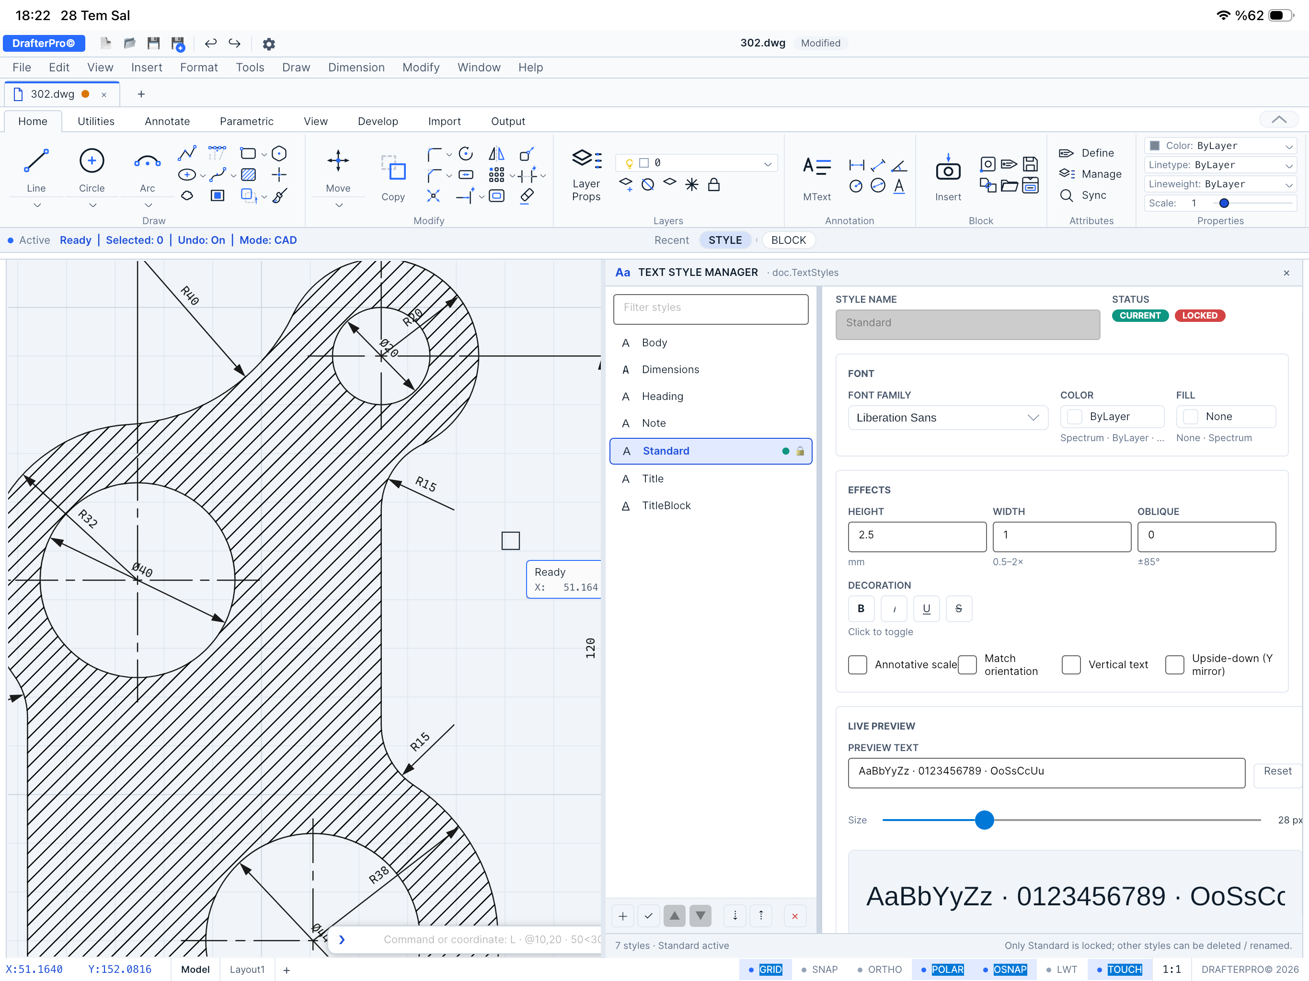Expand the Circle tool options arrow
This screenshot has height=981, width=1309.
[92, 205]
